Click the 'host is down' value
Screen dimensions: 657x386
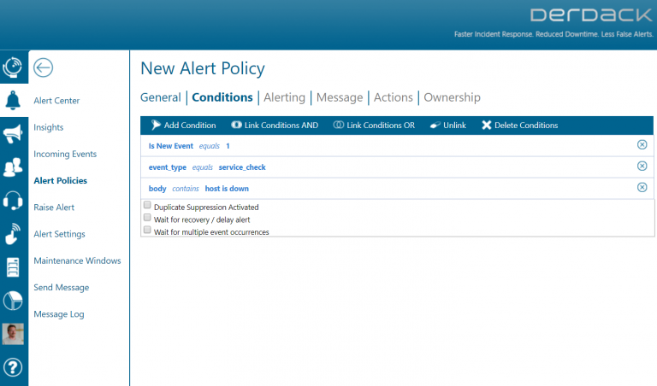coord(227,189)
